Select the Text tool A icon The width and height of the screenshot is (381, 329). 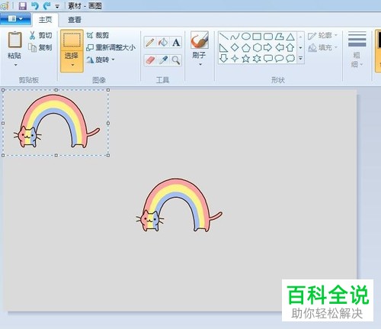pos(176,42)
